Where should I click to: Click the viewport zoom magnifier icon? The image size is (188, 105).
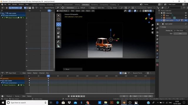tap(152, 25)
